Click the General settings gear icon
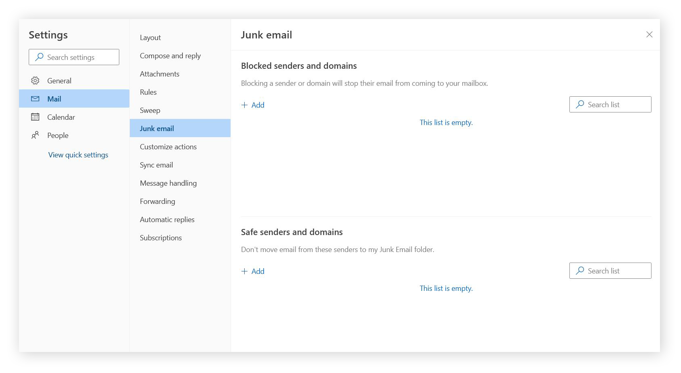 point(36,81)
